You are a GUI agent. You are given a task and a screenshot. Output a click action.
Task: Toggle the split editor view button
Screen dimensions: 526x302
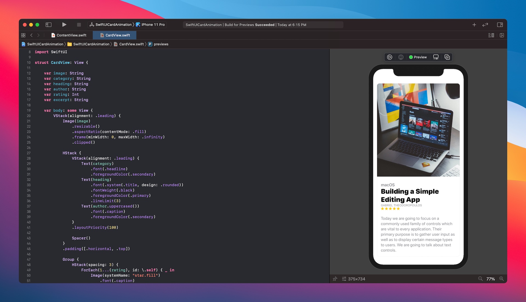coord(502,35)
